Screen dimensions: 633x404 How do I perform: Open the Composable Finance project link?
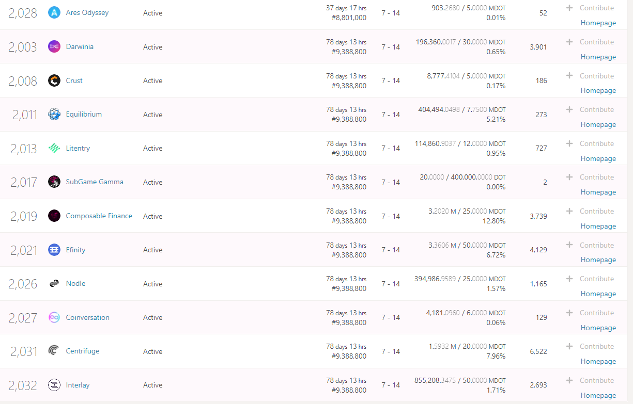99,216
